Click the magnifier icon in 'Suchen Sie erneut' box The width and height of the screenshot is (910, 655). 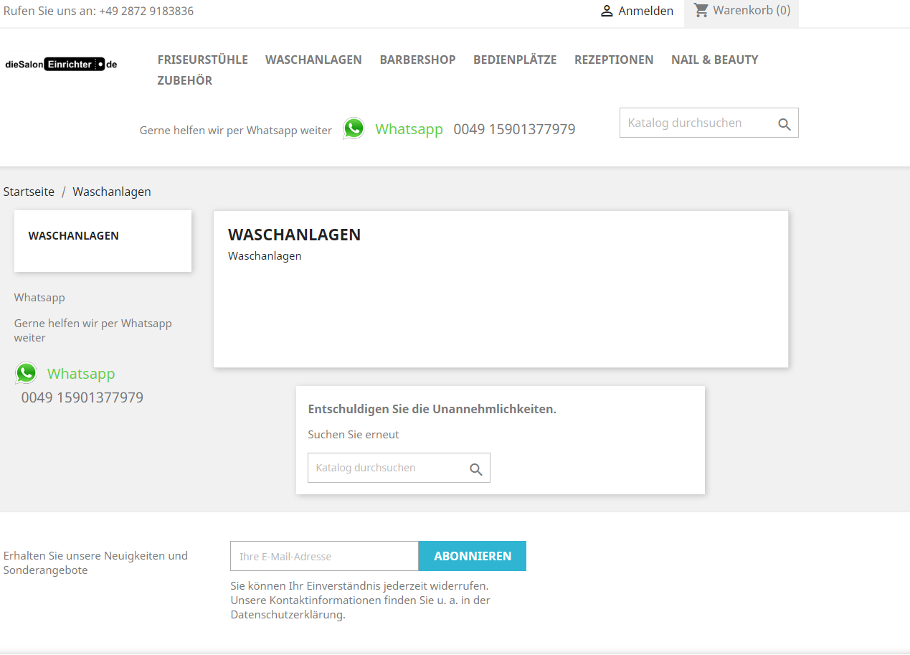click(x=475, y=469)
